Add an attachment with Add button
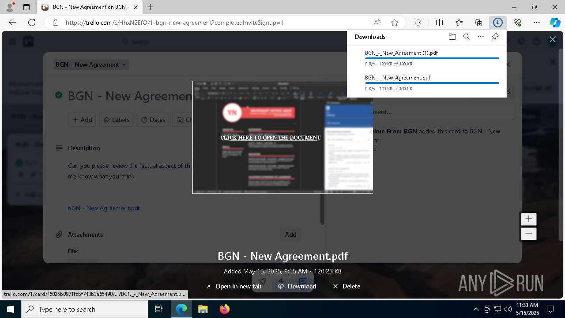Viewport: 565px width, 318px height. pos(290,235)
